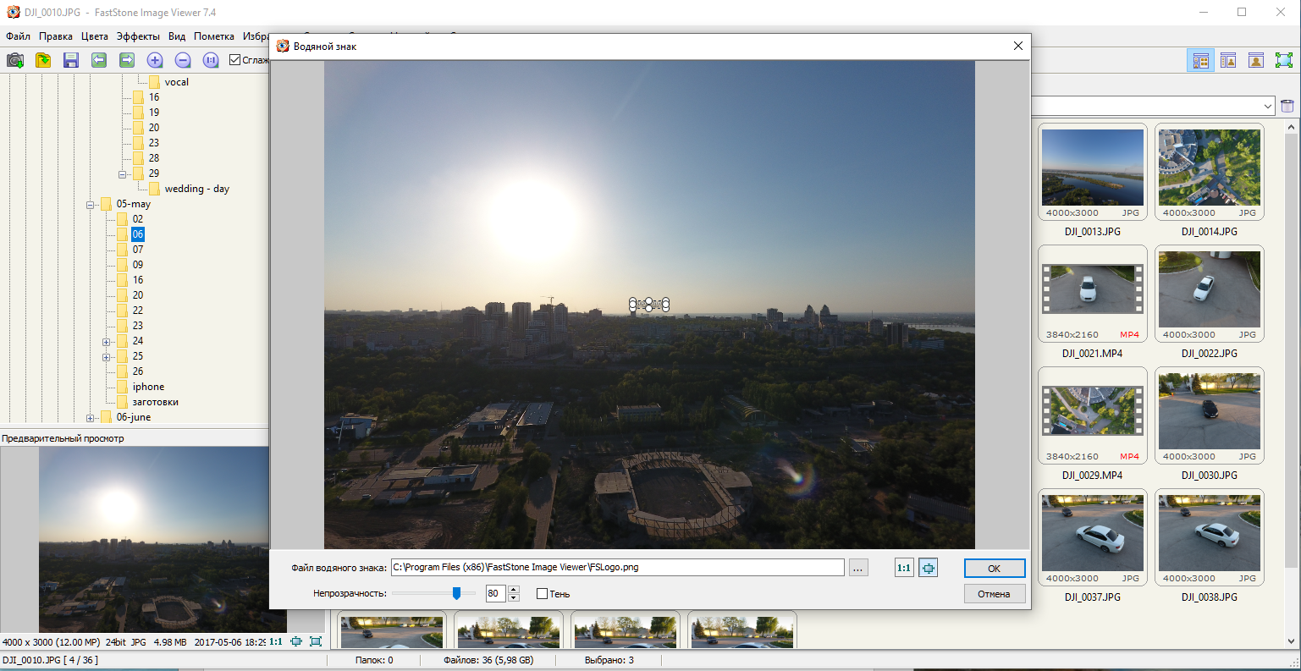Viewport: 1301px width, 671px height.
Task: Select the vocal folder in tree
Action: pyautogui.click(x=176, y=82)
